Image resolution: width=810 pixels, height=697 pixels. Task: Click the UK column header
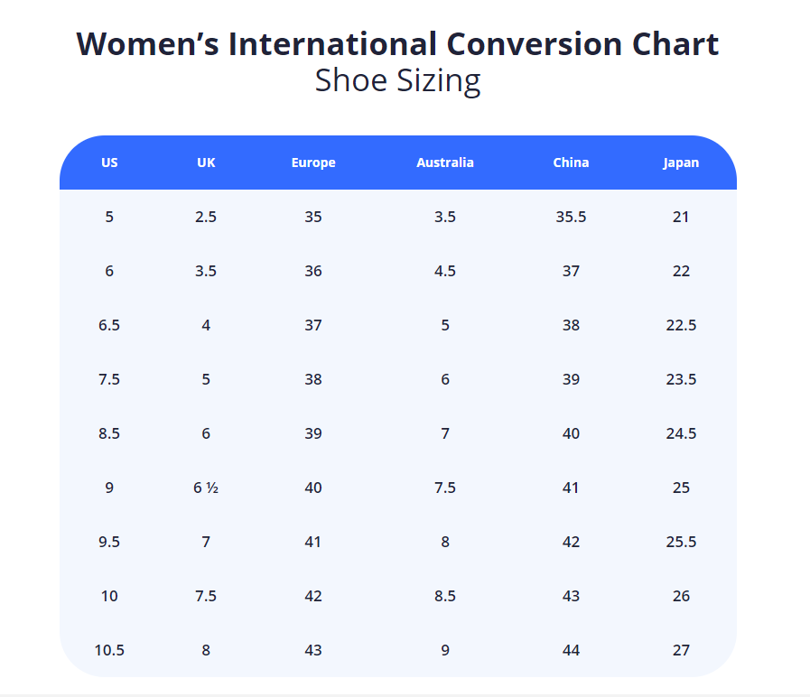(206, 163)
